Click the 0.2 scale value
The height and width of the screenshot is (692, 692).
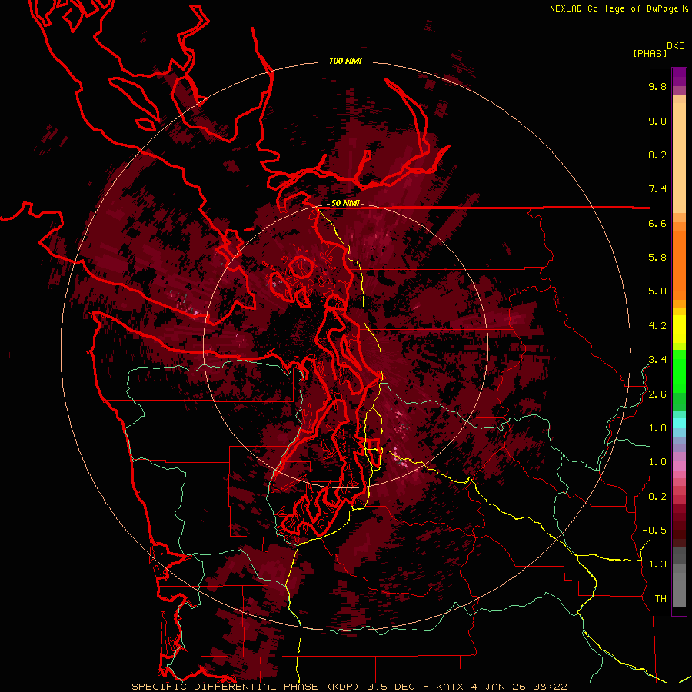coord(657,497)
